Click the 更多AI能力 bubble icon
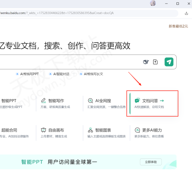The image size is (192, 173). point(137,130)
